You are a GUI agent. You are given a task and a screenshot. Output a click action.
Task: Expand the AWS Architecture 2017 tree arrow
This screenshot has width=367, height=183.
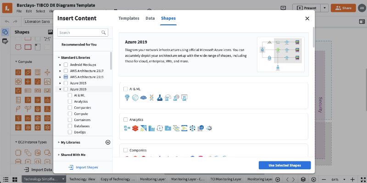(60, 71)
